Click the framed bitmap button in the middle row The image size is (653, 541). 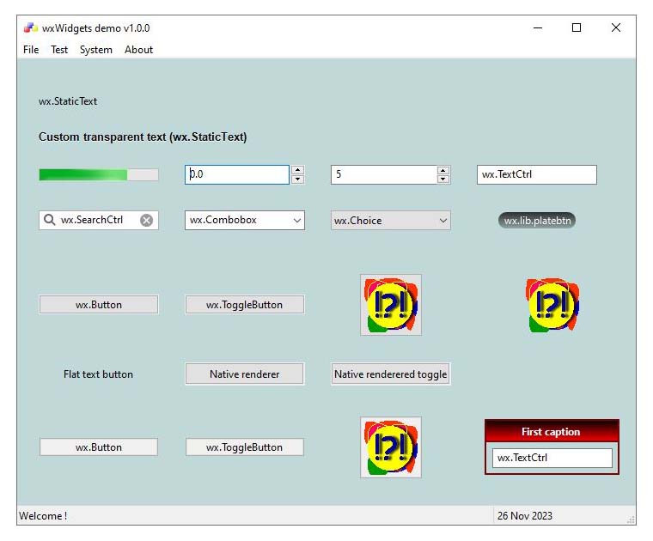391,305
